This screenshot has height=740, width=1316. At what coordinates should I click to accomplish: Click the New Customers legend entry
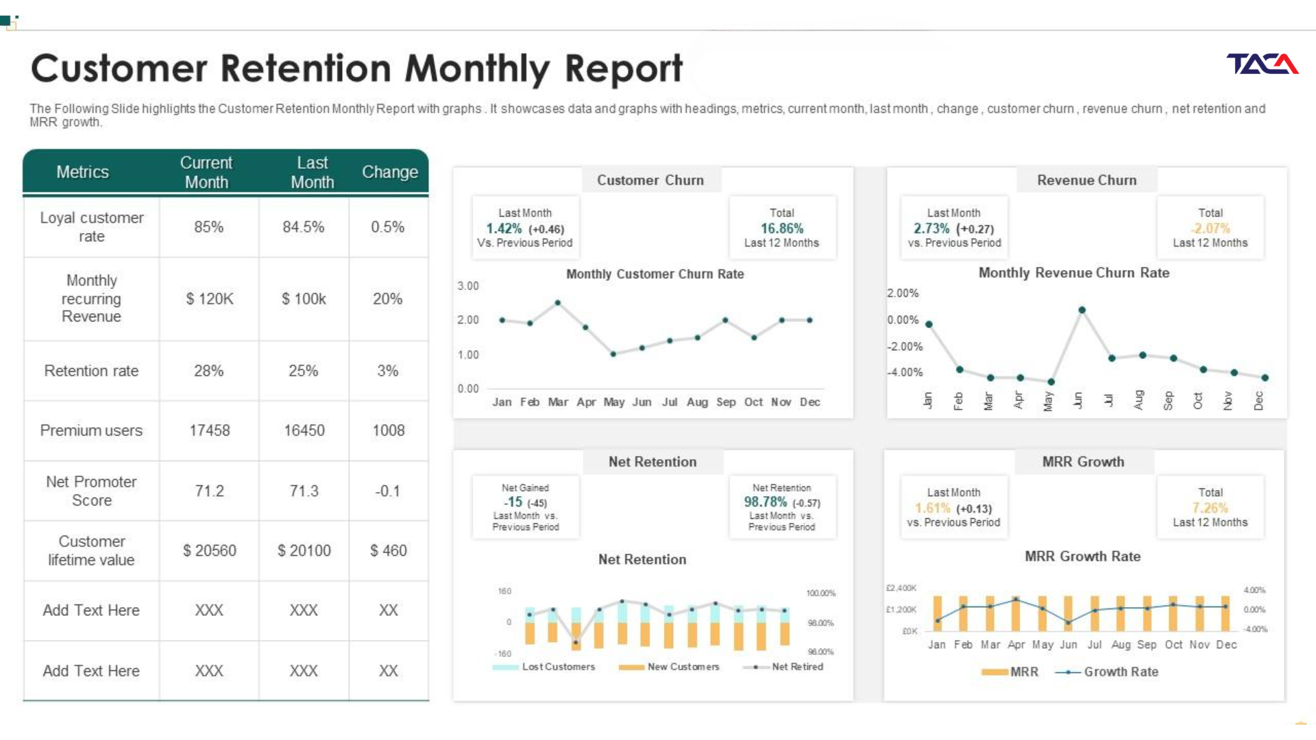[x=669, y=667]
